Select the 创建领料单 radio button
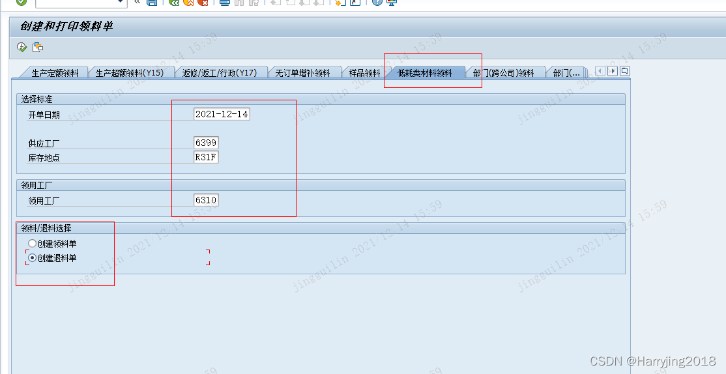 [x=32, y=244]
